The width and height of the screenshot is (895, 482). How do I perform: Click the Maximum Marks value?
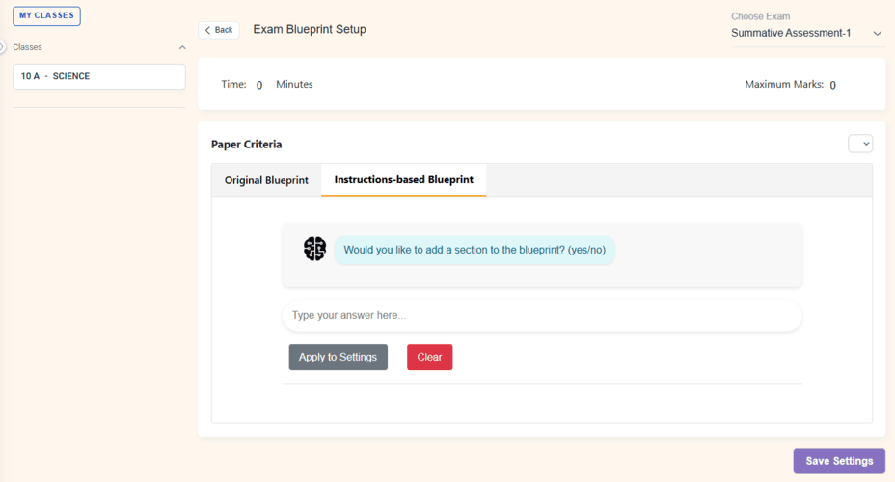[x=832, y=85]
